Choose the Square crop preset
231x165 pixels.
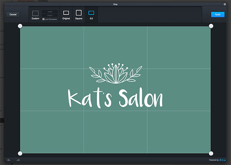(79, 15)
